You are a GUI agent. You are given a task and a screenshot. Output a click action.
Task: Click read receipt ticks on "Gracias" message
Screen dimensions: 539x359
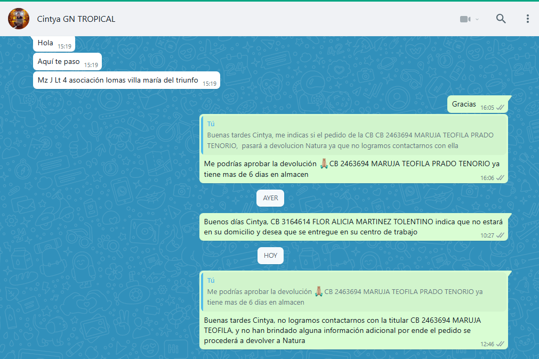click(x=500, y=108)
